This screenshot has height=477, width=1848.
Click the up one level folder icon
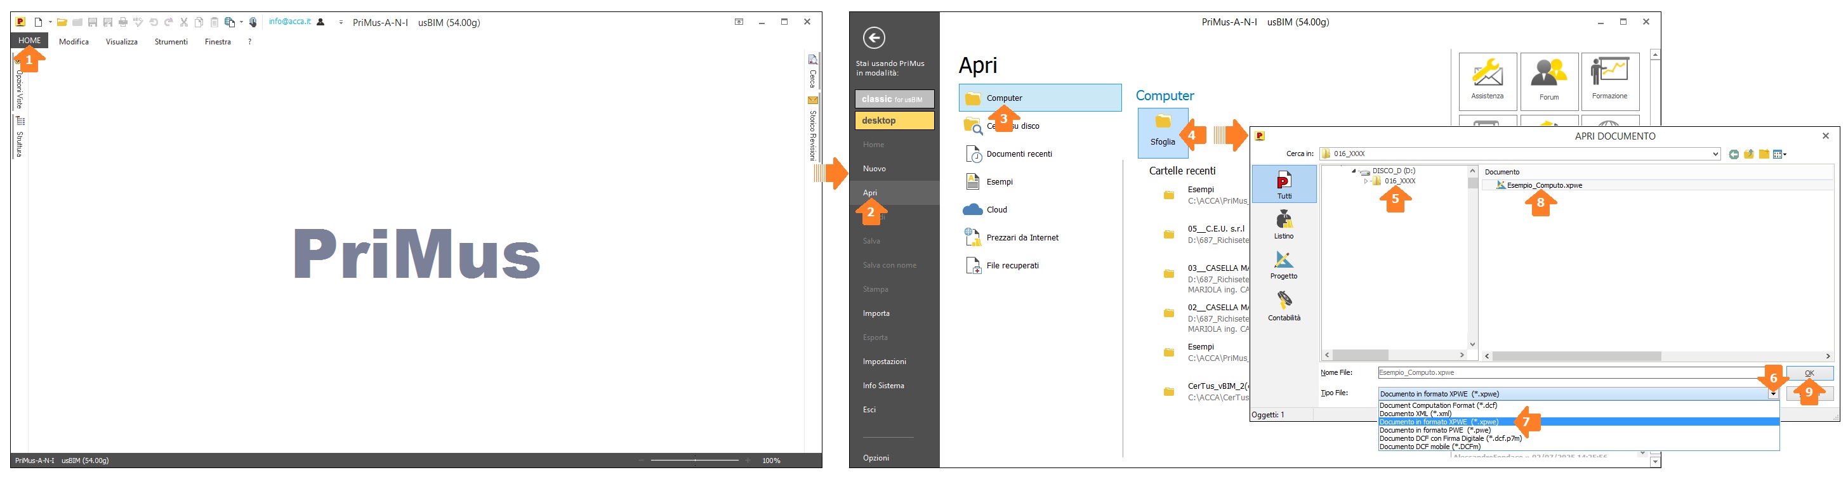[x=1749, y=154]
